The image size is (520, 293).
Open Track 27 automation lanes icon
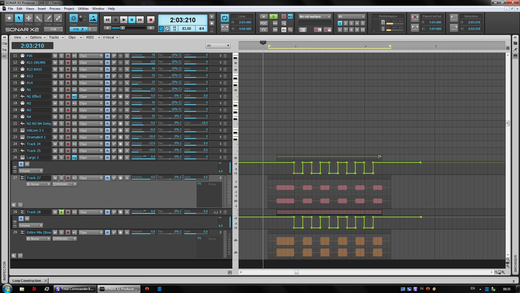(x=20, y=205)
